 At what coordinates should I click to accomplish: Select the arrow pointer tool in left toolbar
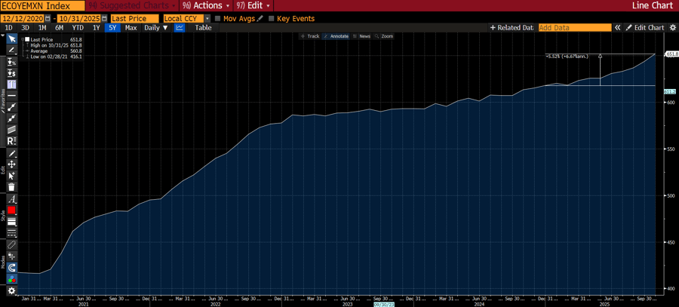click(11, 38)
